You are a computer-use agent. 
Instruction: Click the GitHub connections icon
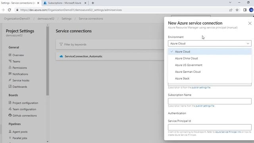[10, 116]
